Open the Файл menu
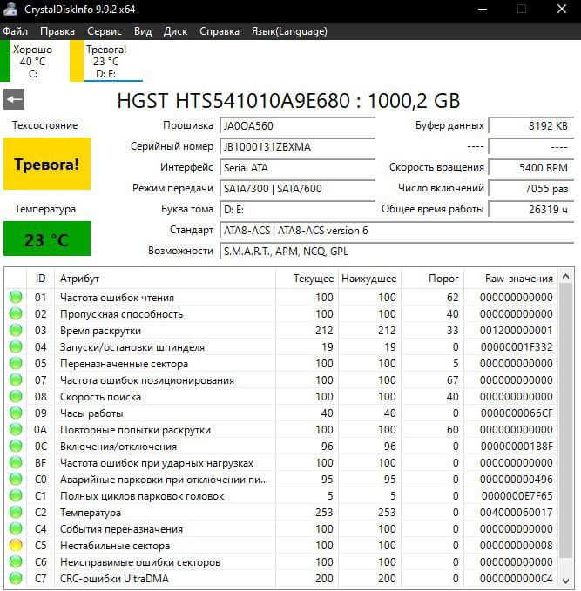The image size is (581, 591). [x=16, y=31]
